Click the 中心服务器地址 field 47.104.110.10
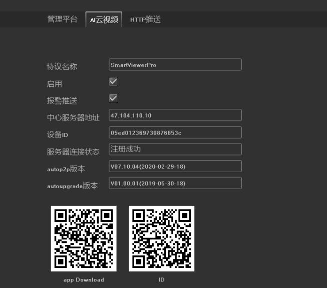The height and width of the screenshot is (288, 327). (x=175, y=115)
